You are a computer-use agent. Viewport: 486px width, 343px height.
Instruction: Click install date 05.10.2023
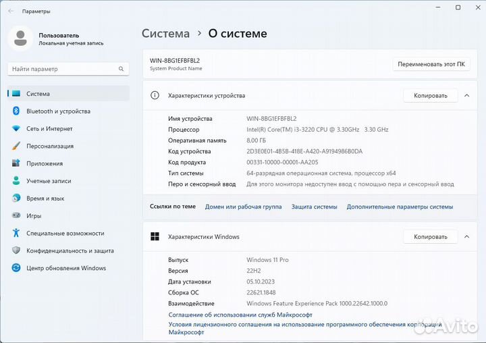click(x=261, y=282)
